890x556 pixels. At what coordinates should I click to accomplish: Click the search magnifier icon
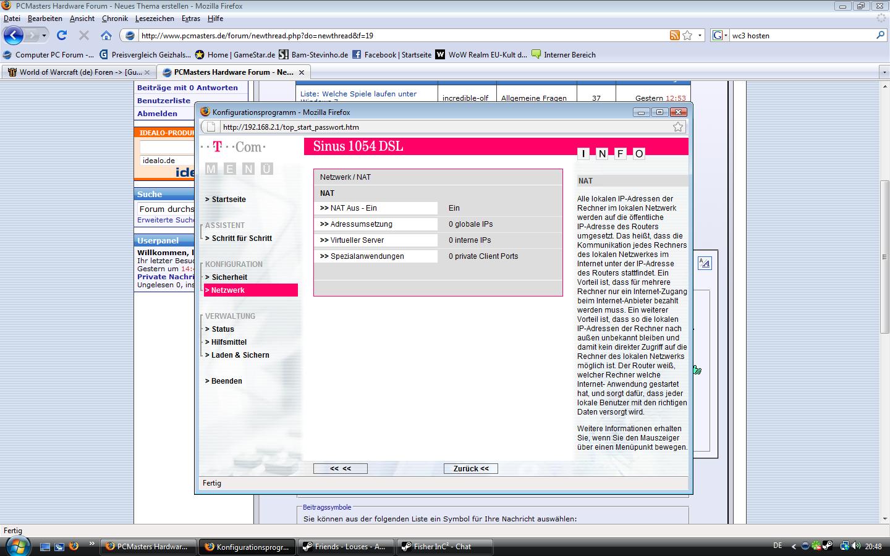[880, 35]
